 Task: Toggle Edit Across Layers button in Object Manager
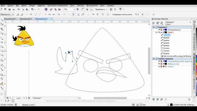(158, 23)
